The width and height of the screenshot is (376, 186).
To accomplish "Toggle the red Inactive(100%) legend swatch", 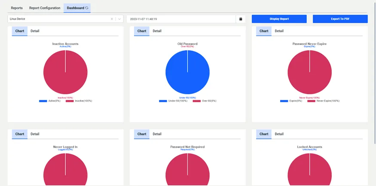I will click(70, 101).
